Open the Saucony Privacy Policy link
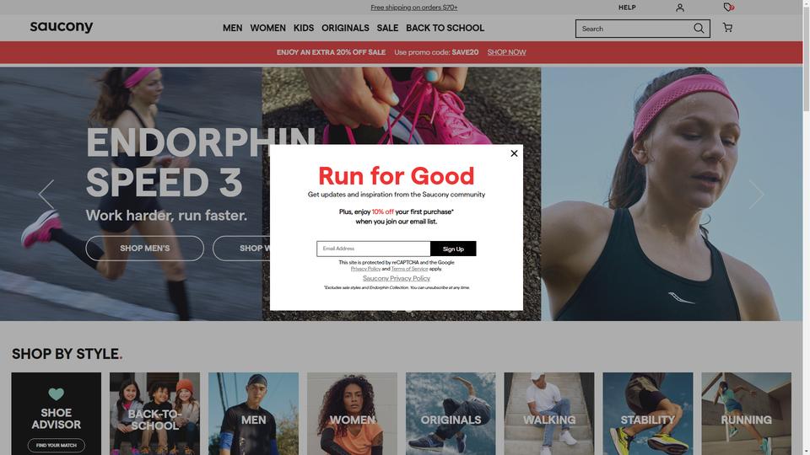 tap(397, 278)
